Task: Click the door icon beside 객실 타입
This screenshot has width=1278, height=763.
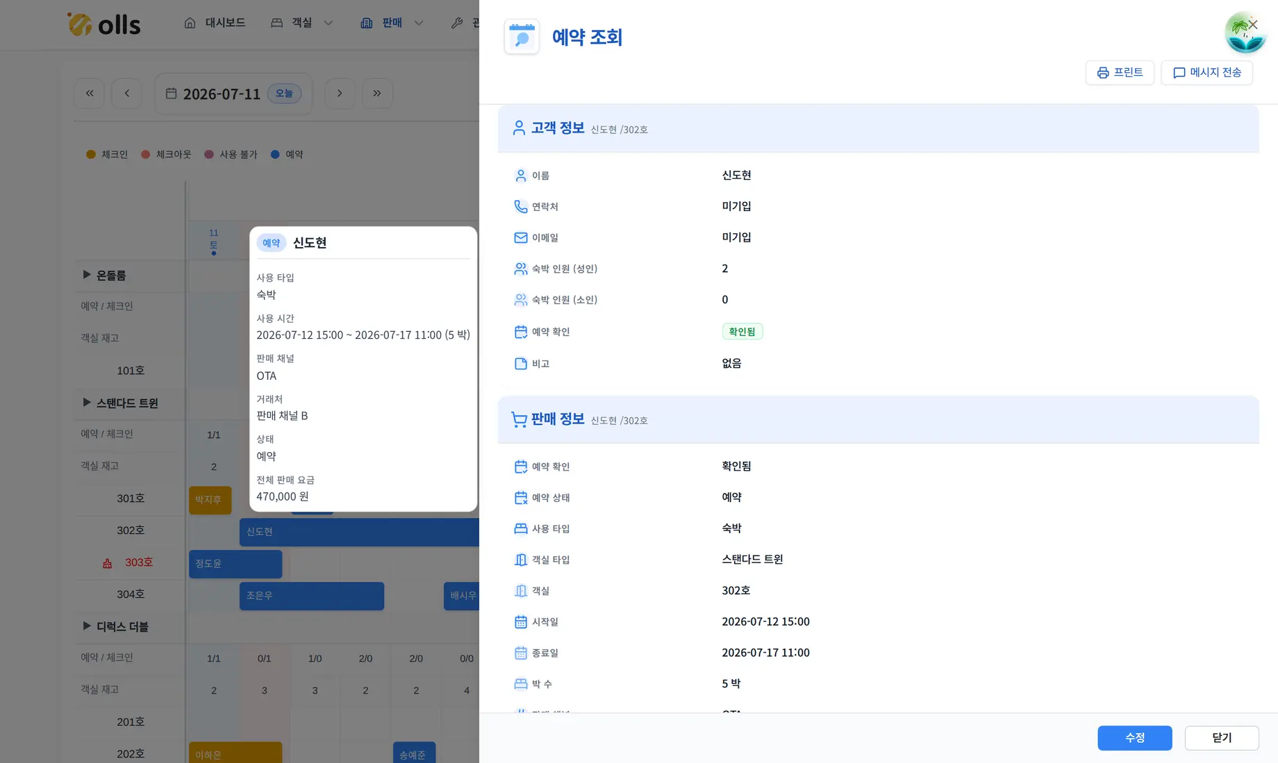Action: tap(521, 560)
